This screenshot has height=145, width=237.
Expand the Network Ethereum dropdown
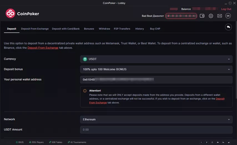[156, 119]
